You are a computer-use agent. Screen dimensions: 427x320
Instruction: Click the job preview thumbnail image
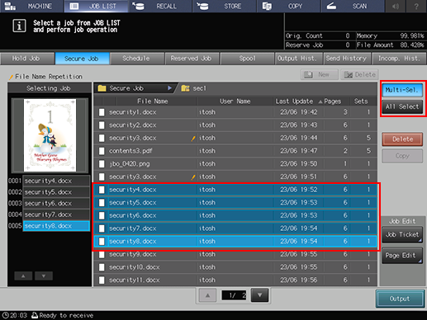50,135
